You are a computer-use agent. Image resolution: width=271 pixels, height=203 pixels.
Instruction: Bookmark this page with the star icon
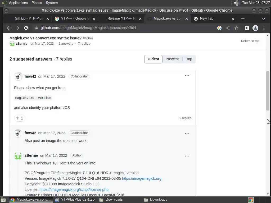coord(236,28)
